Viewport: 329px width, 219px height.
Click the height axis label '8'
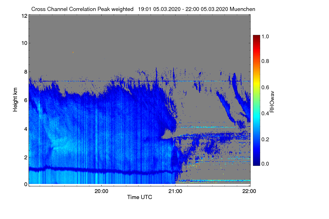tap(25, 72)
